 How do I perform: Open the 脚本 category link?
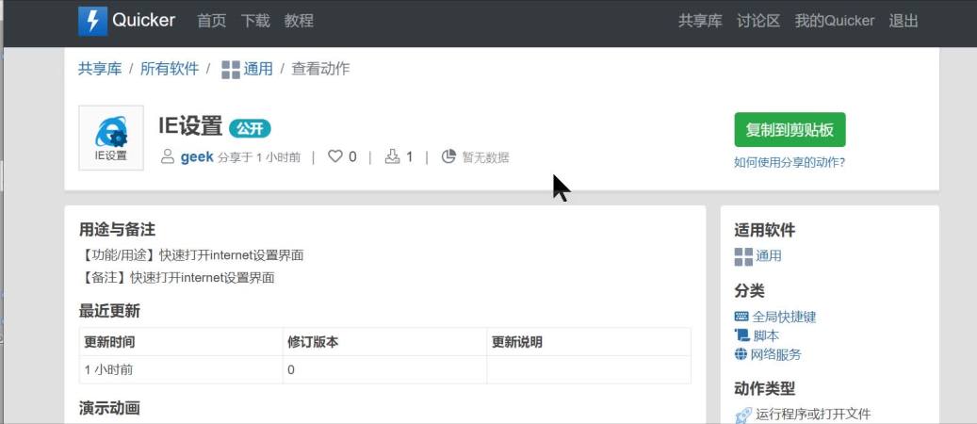[766, 335]
